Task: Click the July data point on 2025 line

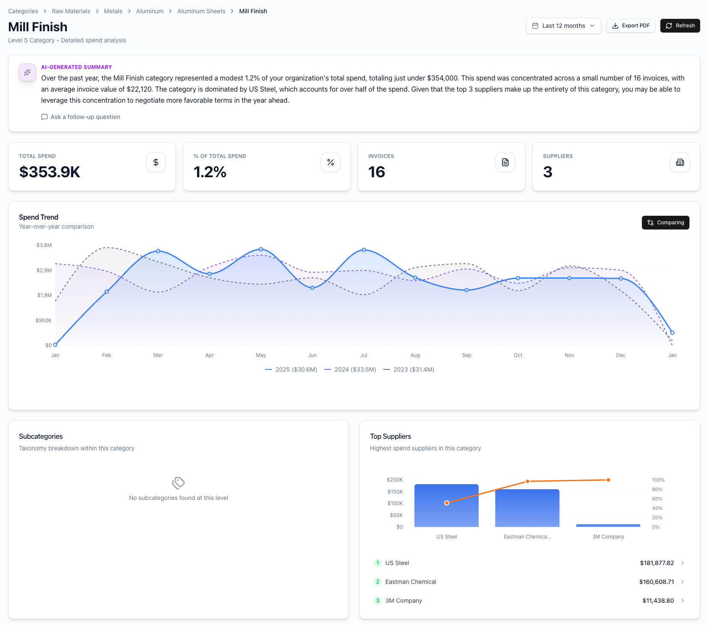Action: (x=364, y=250)
